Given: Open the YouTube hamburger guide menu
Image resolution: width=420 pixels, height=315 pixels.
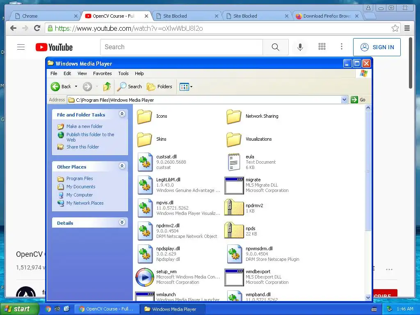Looking at the screenshot, I should pos(21,47).
